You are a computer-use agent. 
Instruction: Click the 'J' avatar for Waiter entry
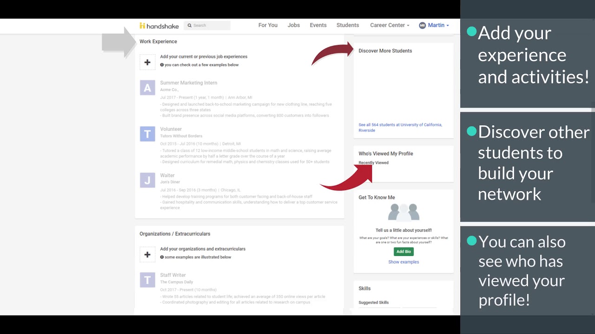[147, 180]
